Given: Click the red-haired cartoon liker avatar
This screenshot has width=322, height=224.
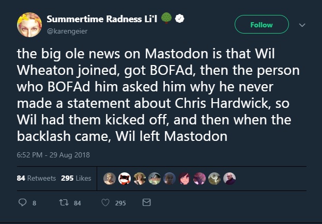Looking at the screenshot, I should (185, 179).
